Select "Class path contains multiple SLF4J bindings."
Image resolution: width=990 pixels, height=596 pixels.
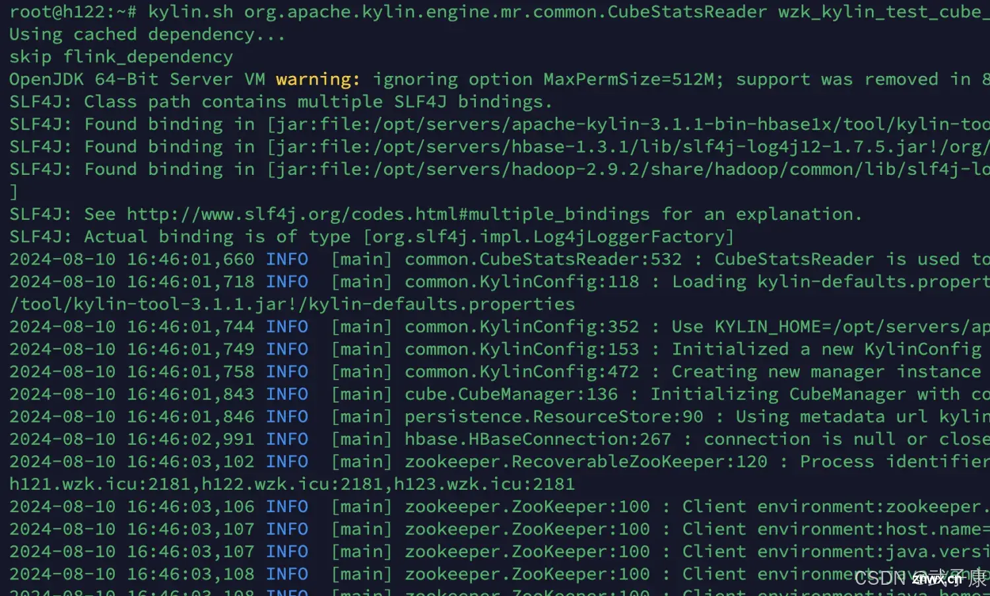click(x=318, y=102)
